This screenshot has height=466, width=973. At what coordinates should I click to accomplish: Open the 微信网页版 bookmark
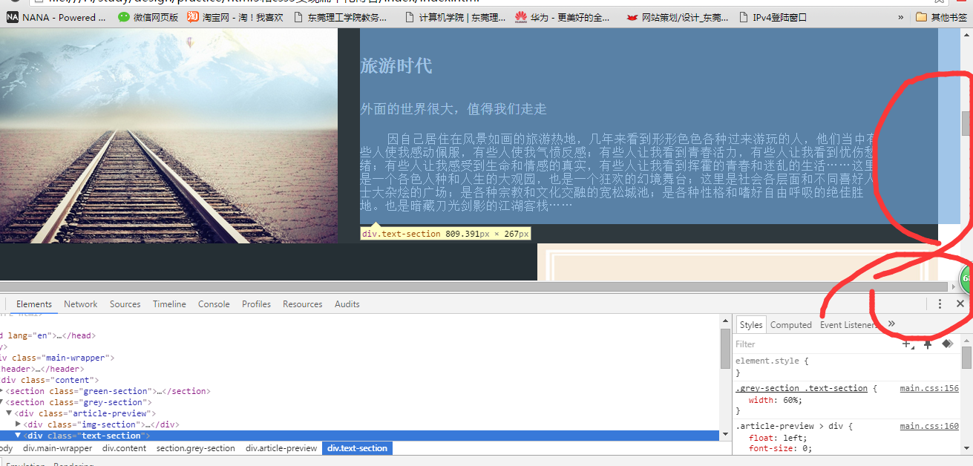tap(148, 17)
